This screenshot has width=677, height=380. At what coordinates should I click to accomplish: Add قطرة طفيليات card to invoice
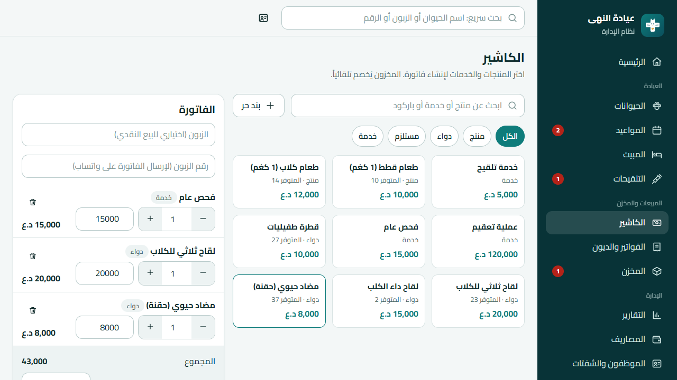coord(279,242)
